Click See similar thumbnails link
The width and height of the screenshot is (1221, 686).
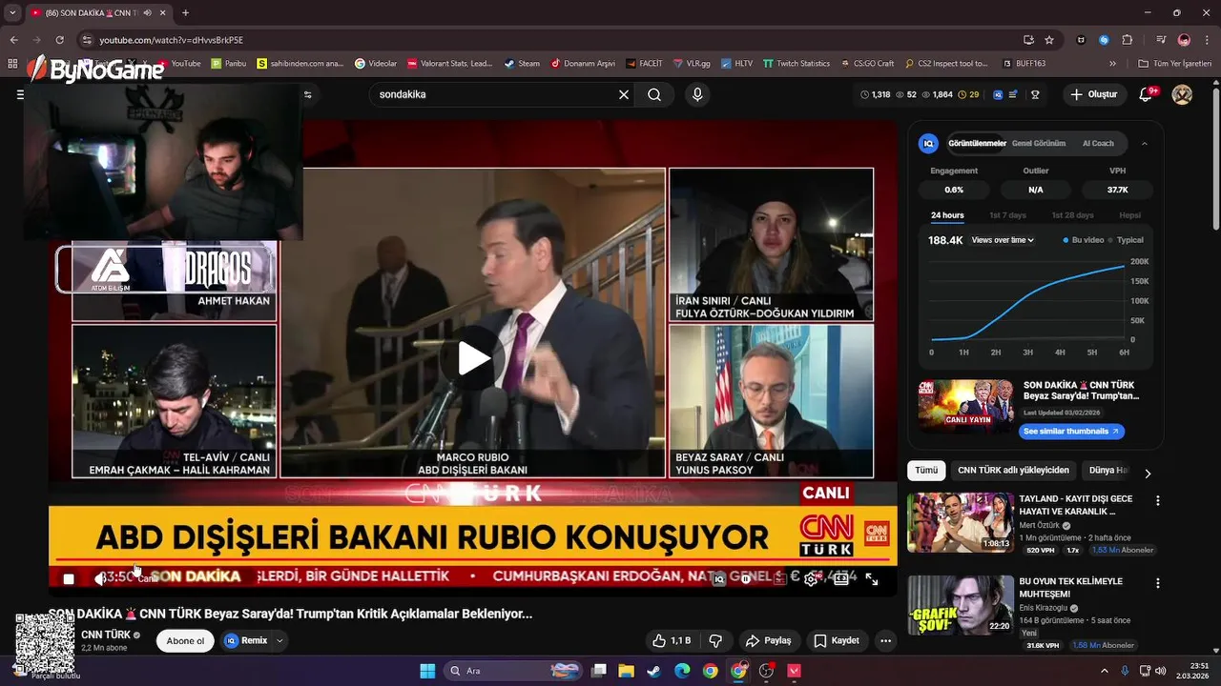[x=1070, y=432]
